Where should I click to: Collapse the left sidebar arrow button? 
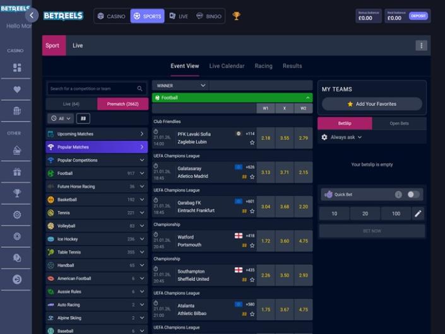tap(32, 16)
